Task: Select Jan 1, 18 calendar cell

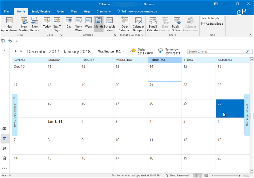Action: pos(63,127)
